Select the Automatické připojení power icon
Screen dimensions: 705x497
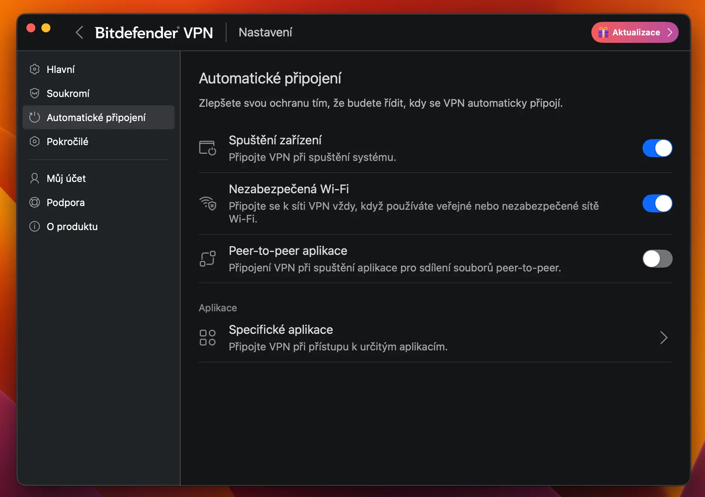(35, 117)
